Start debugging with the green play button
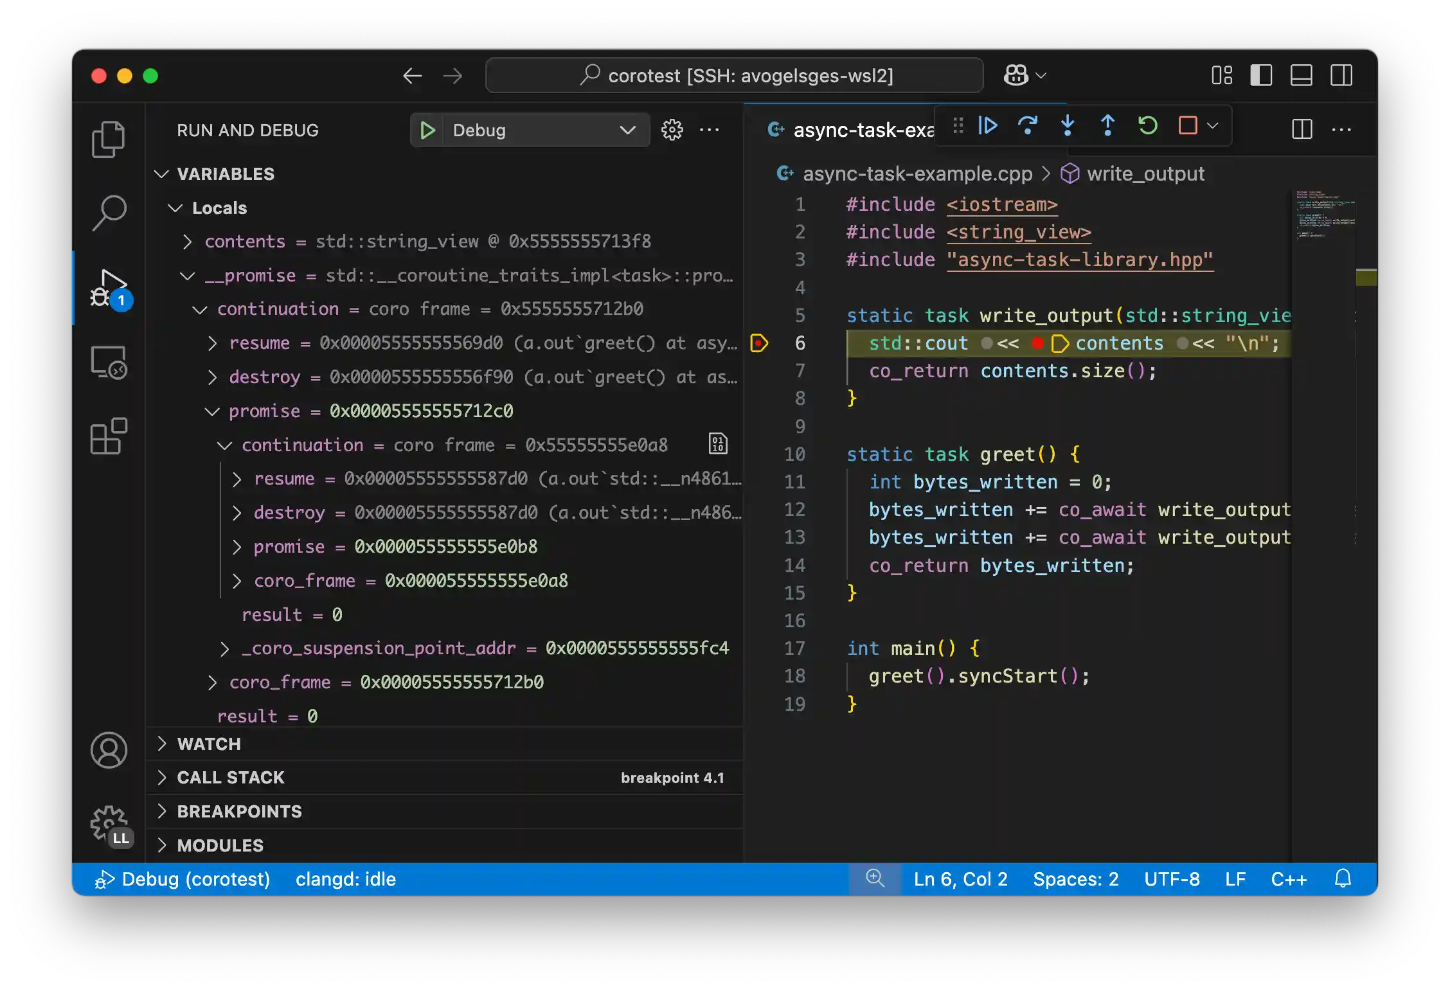 (x=427, y=130)
